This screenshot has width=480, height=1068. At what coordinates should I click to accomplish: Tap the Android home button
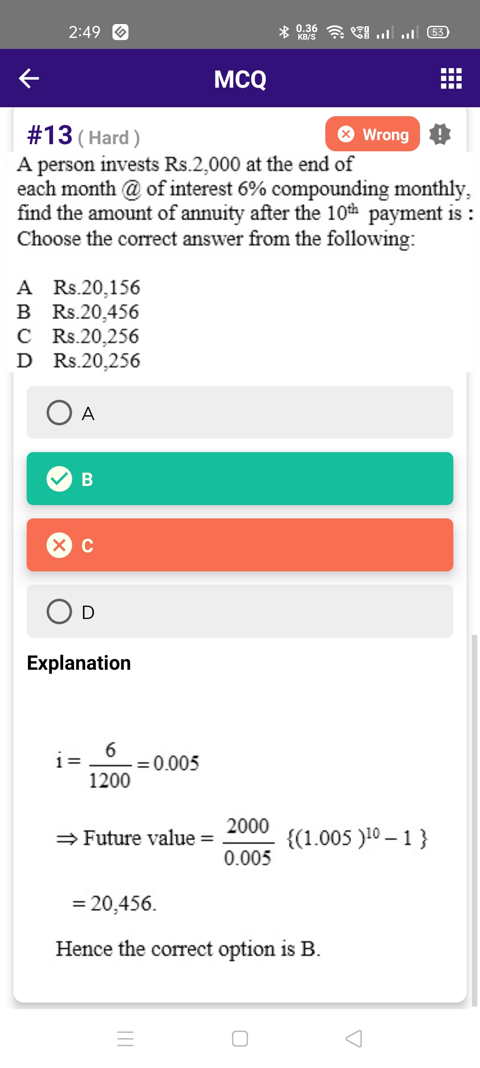(240, 1039)
